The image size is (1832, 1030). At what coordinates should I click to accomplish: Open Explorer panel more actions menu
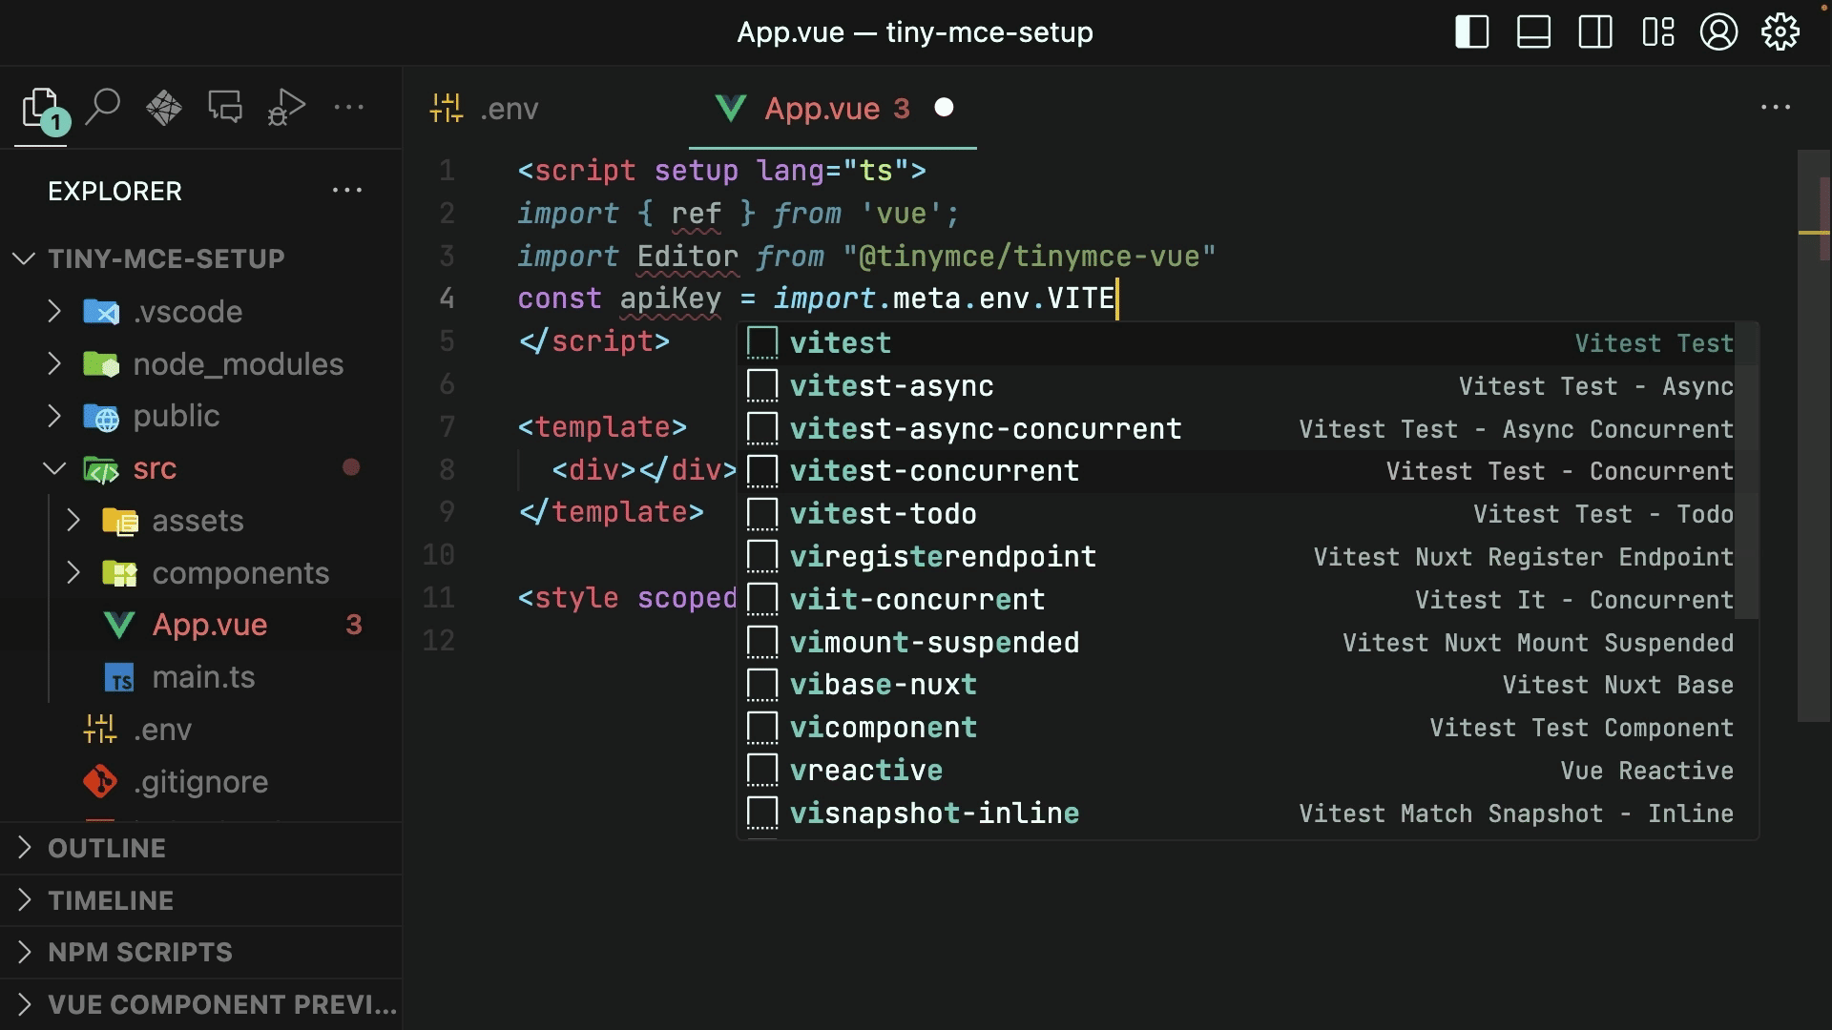(x=347, y=191)
